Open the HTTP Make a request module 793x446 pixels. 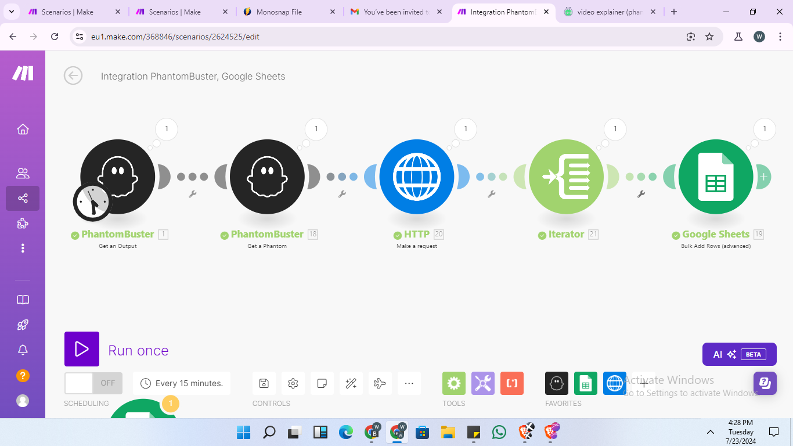(x=417, y=177)
